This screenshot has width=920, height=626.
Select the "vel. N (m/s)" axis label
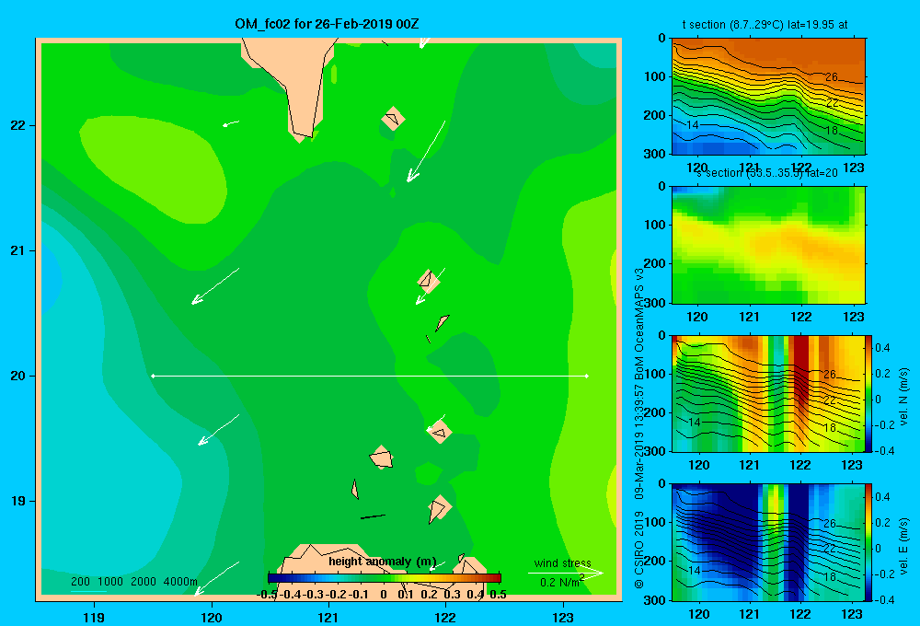pyautogui.click(x=903, y=397)
